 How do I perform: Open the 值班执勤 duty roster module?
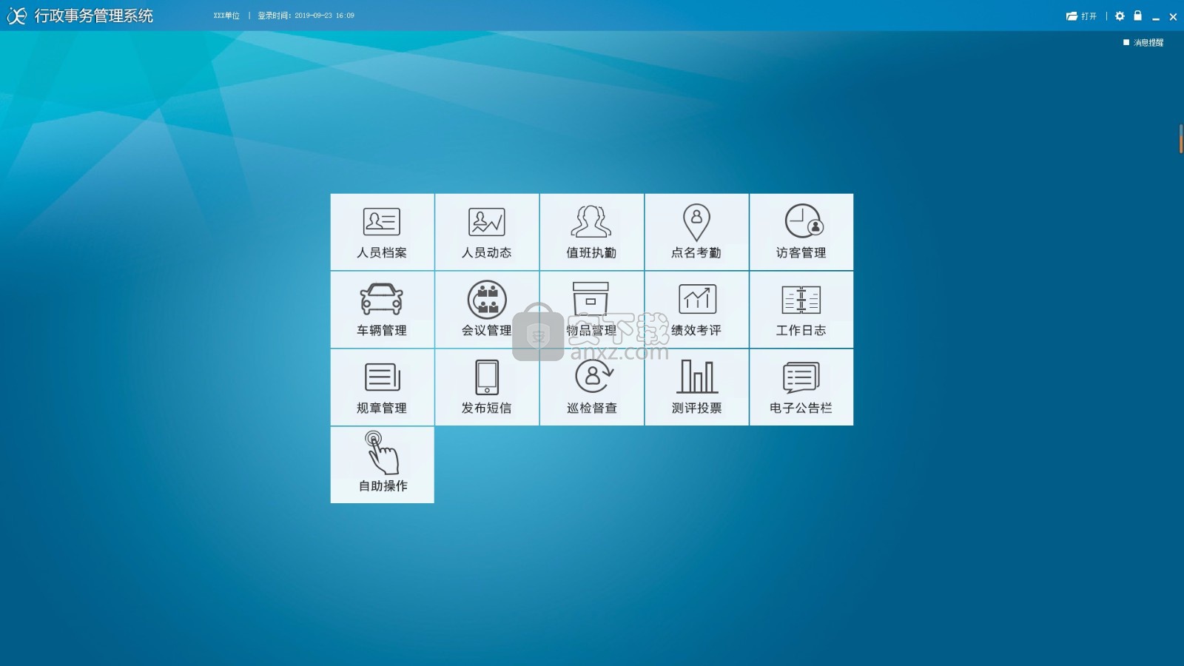tap(592, 232)
